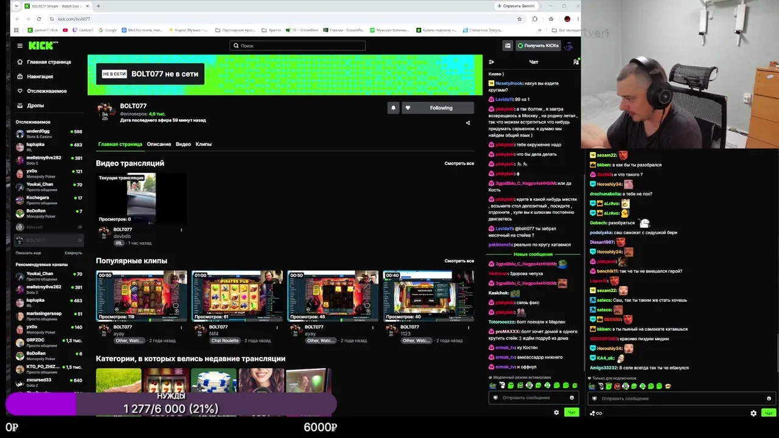Open Kochegara channel in followed list
Viewport: 779px width, 438px height.
[x=49, y=200]
